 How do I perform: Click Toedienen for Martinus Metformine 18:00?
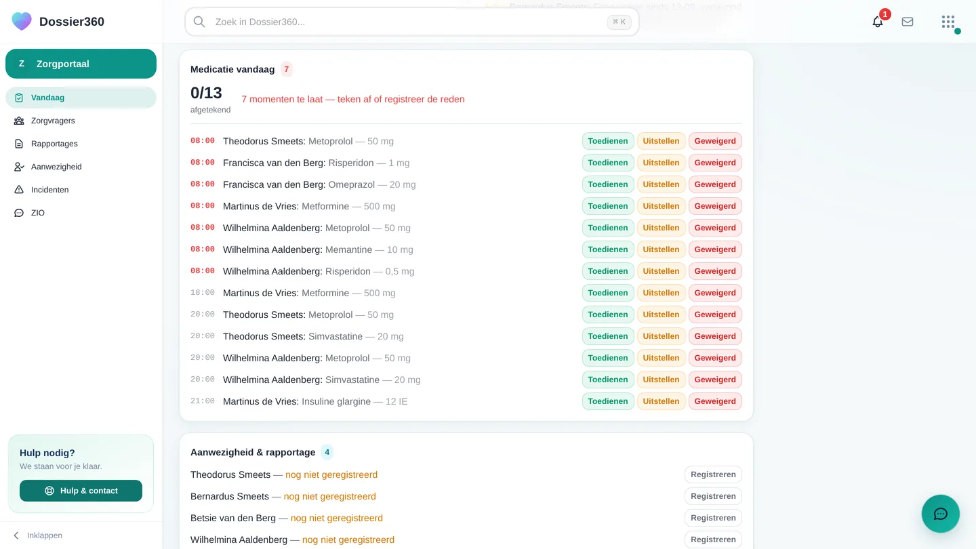point(608,293)
